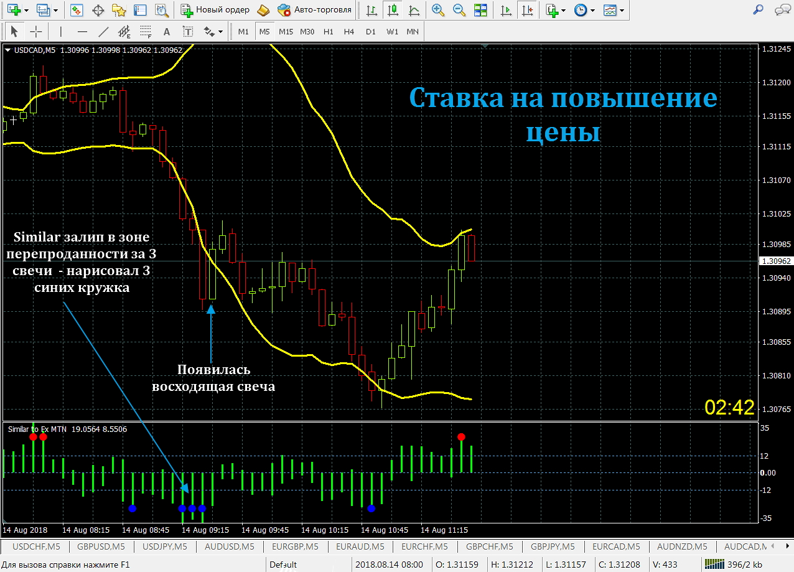The image size is (794, 572).
Task: Expand the arrows objects dropdown
Action: pos(219,32)
